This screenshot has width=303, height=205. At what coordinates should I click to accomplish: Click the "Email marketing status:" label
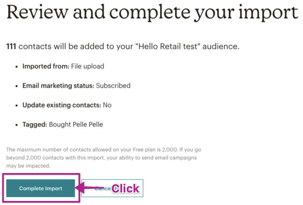(x=58, y=86)
